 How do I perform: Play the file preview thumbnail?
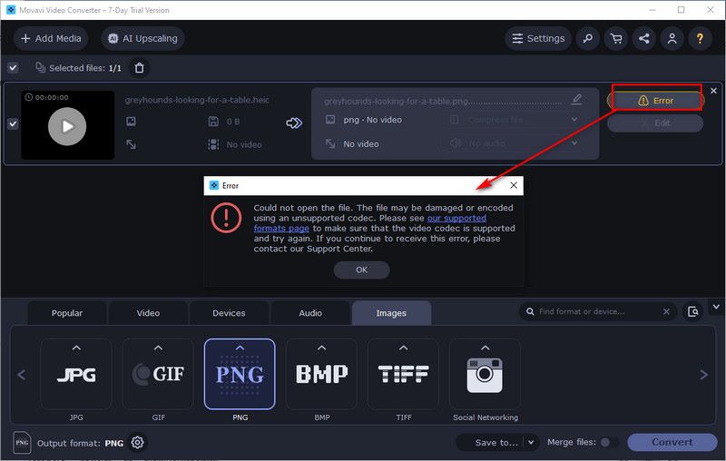click(67, 126)
